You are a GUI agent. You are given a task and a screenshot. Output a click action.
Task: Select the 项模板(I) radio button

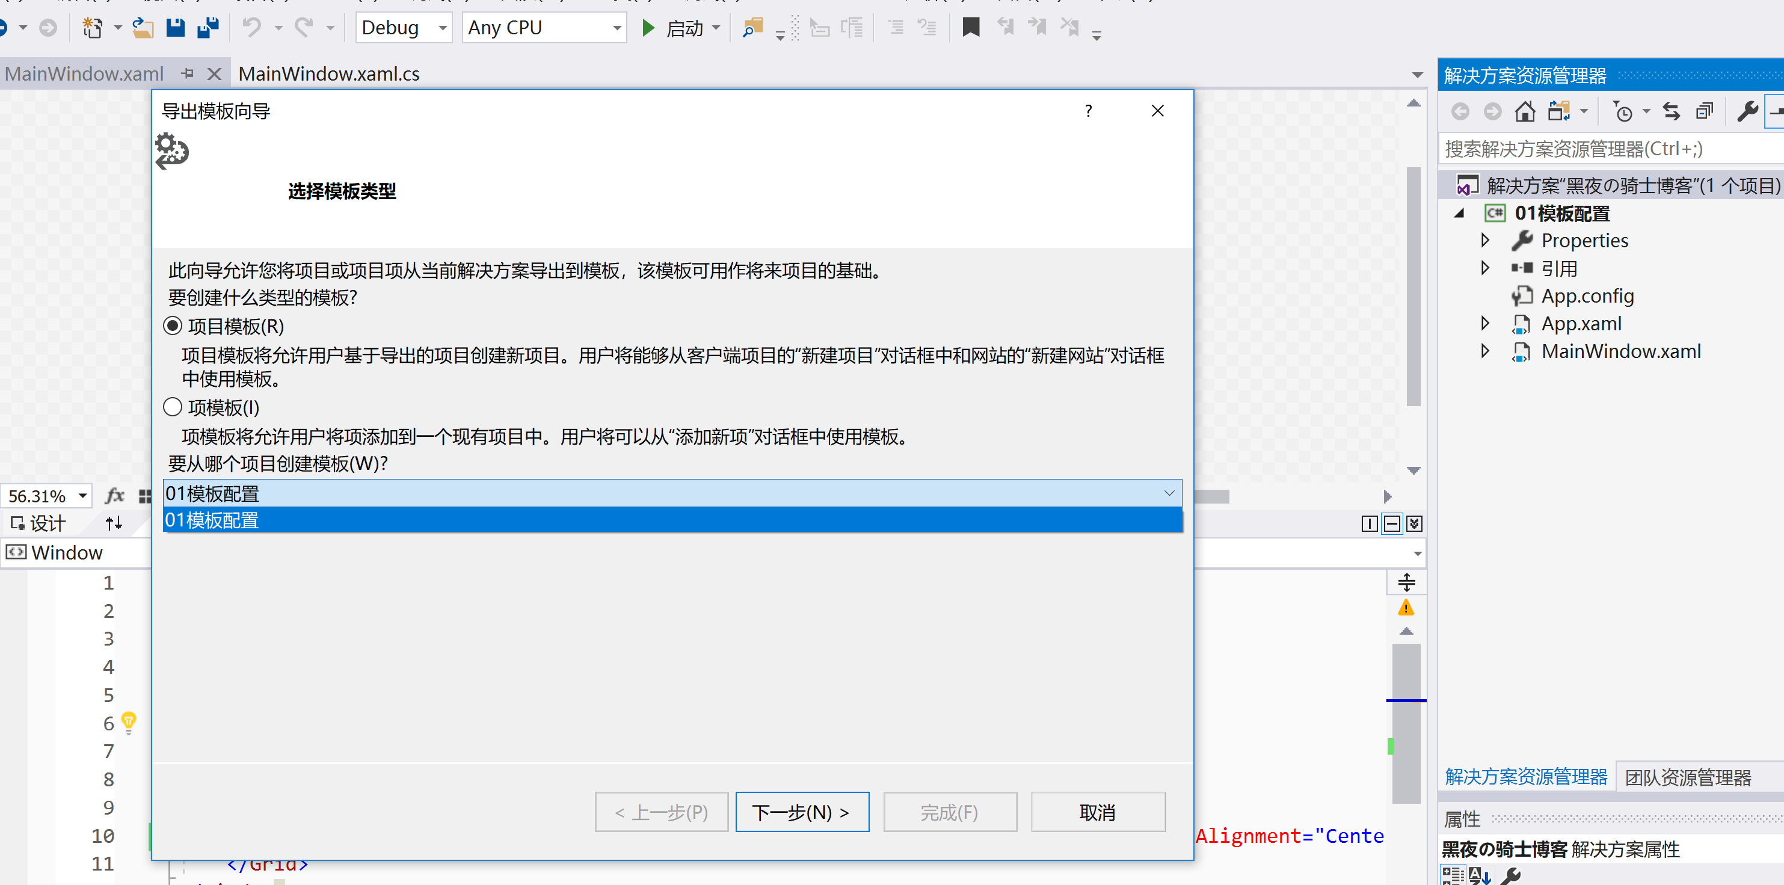pos(173,407)
